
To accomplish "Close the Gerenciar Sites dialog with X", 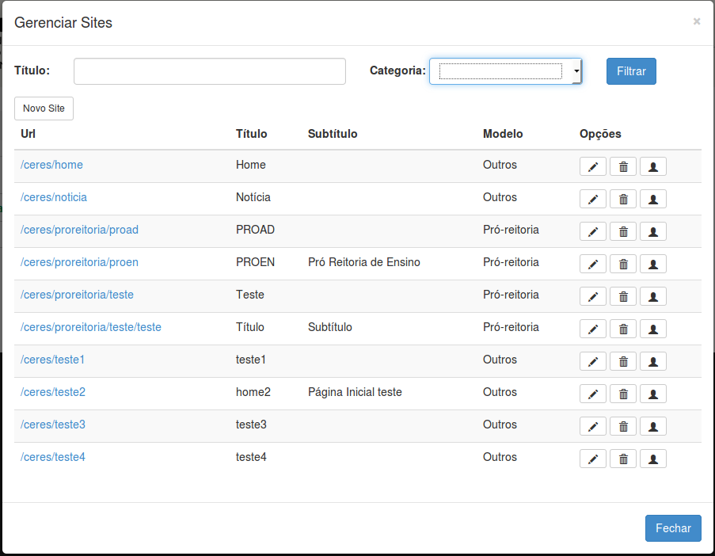I will coord(697,21).
